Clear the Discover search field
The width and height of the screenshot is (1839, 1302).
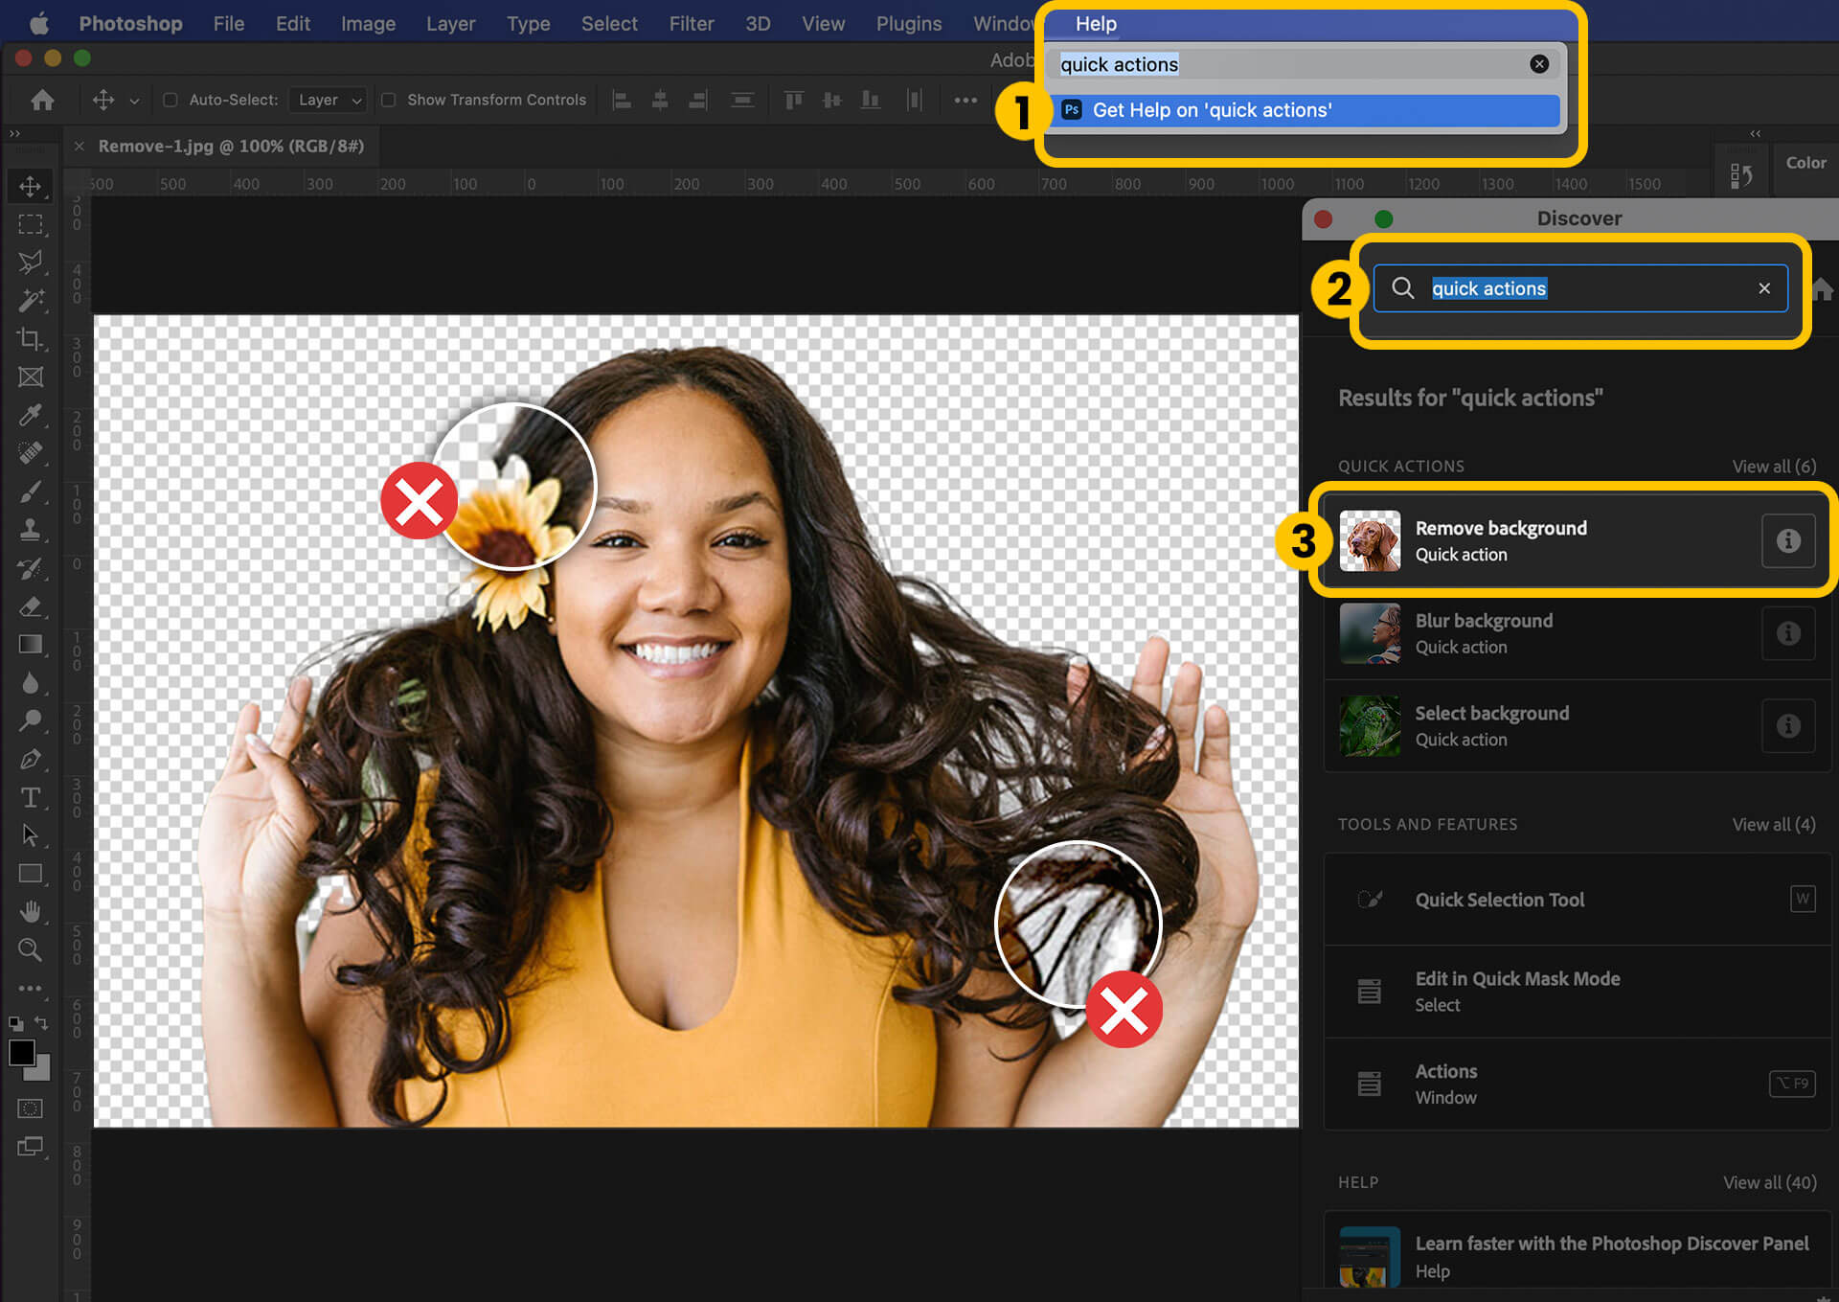click(1763, 287)
